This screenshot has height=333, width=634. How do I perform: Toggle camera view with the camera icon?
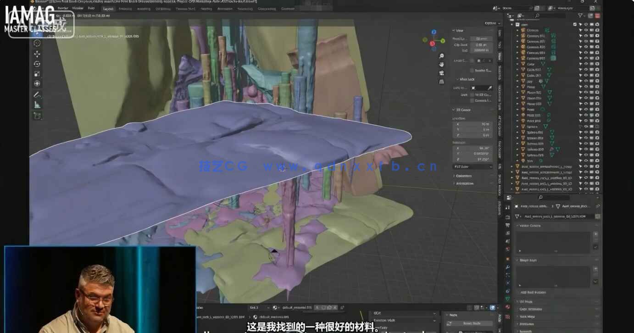point(441,73)
